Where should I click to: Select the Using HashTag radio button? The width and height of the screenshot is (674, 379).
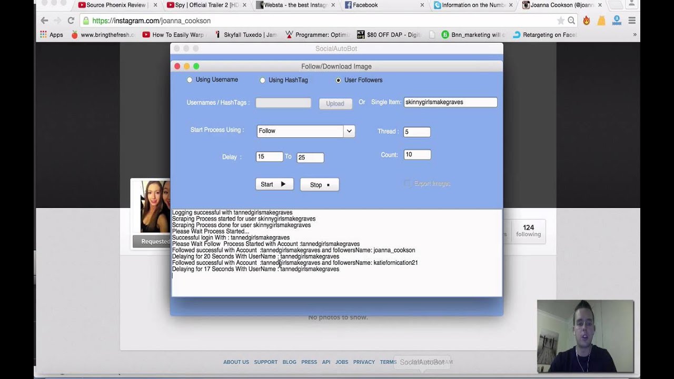(x=262, y=81)
